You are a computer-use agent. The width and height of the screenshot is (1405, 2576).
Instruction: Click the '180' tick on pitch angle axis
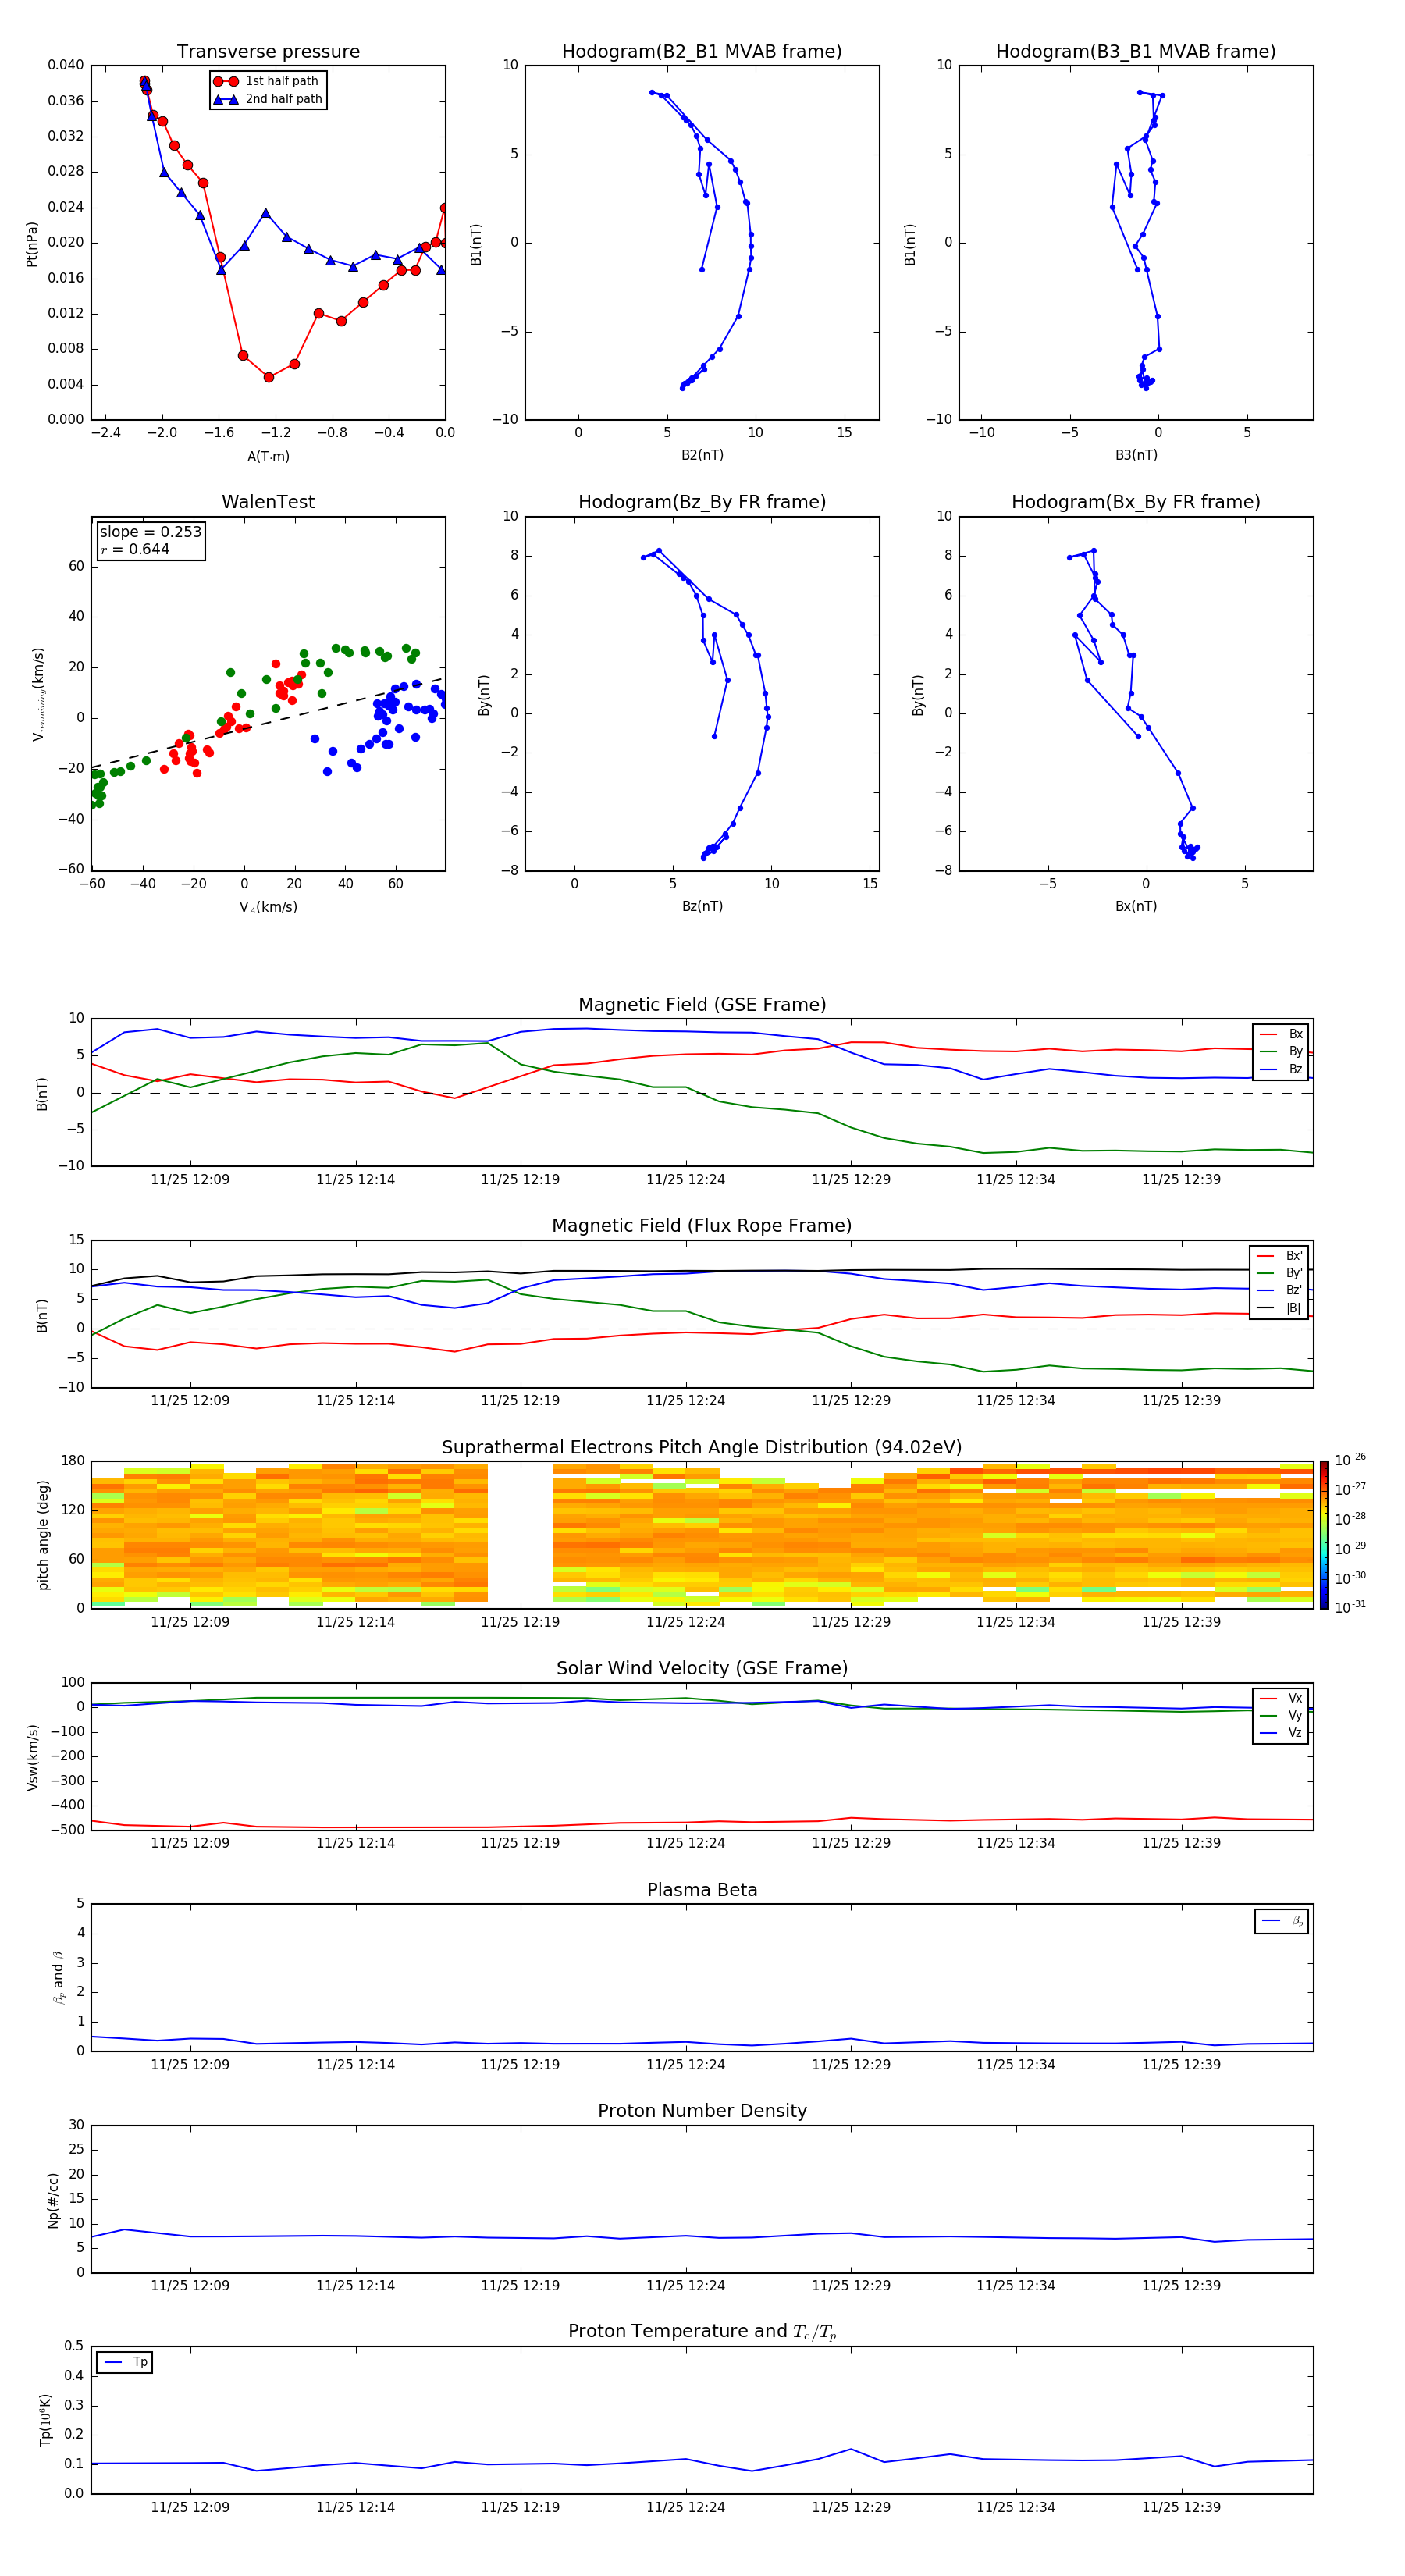(73, 1461)
